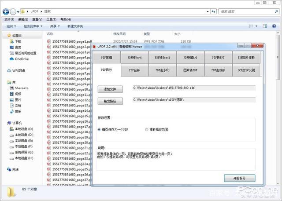
Task: Switch to PDF转PPT tab
Action: [x=219, y=58]
